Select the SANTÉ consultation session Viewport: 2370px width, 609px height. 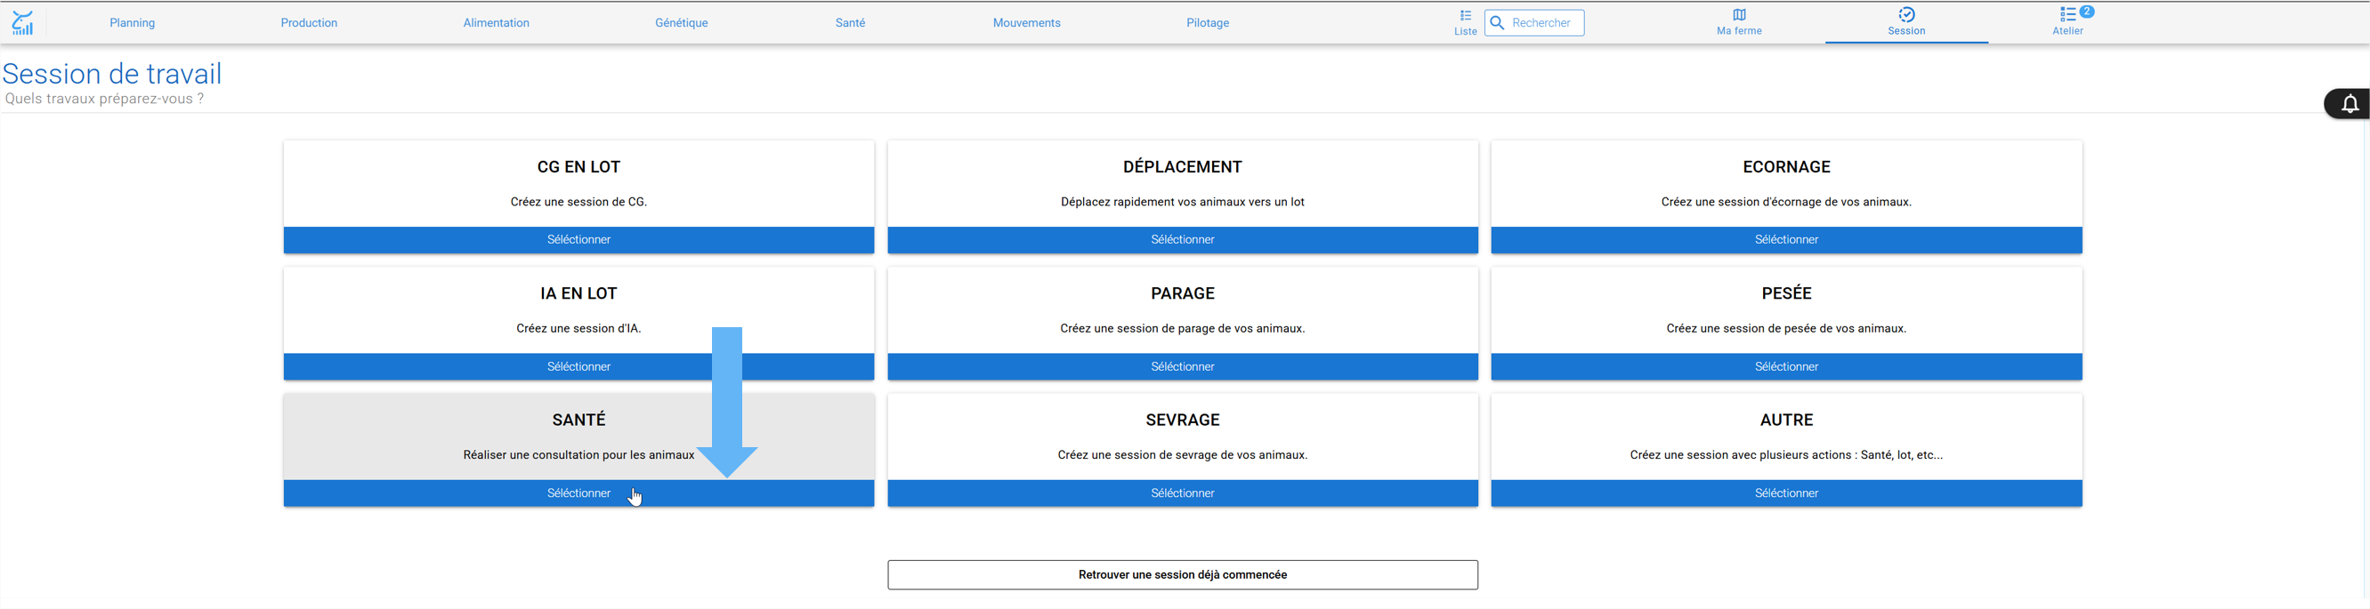tap(578, 493)
